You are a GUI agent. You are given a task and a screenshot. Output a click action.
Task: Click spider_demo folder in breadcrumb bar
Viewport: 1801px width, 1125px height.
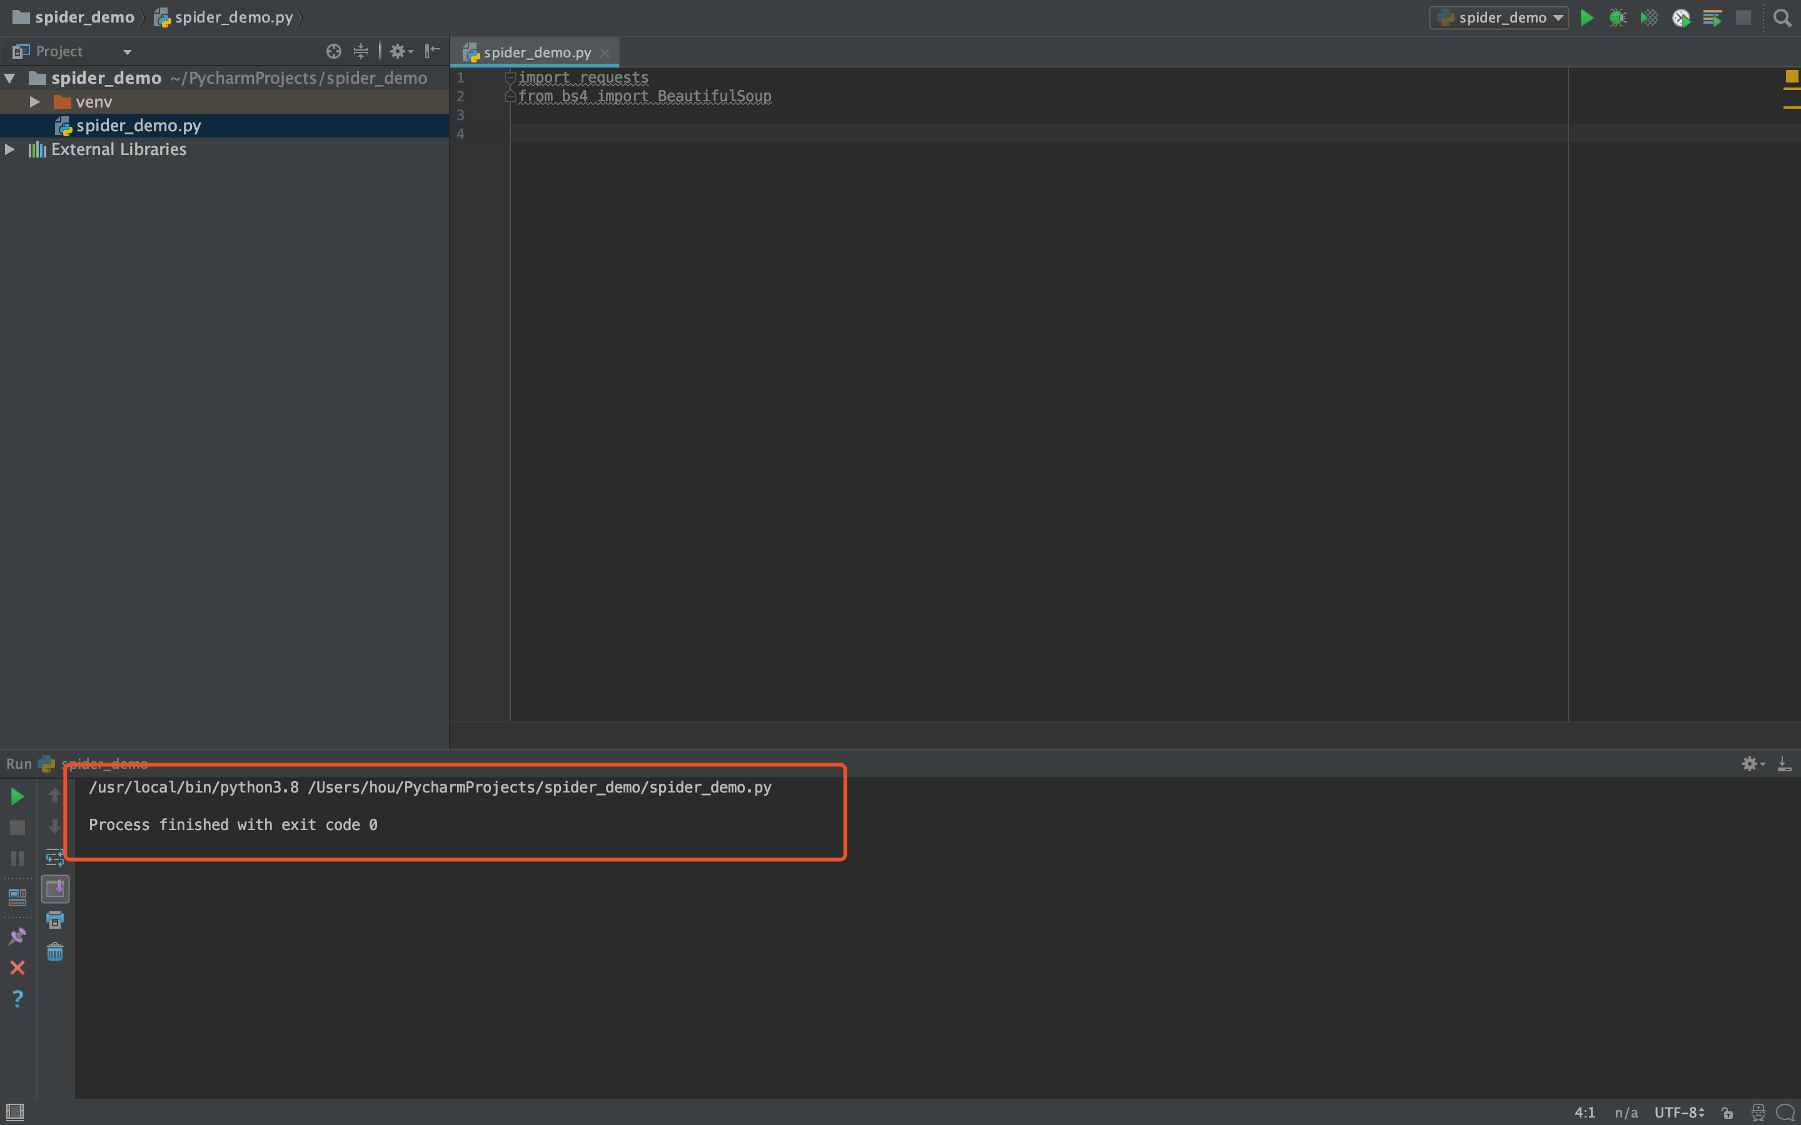click(x=83, y=17)
